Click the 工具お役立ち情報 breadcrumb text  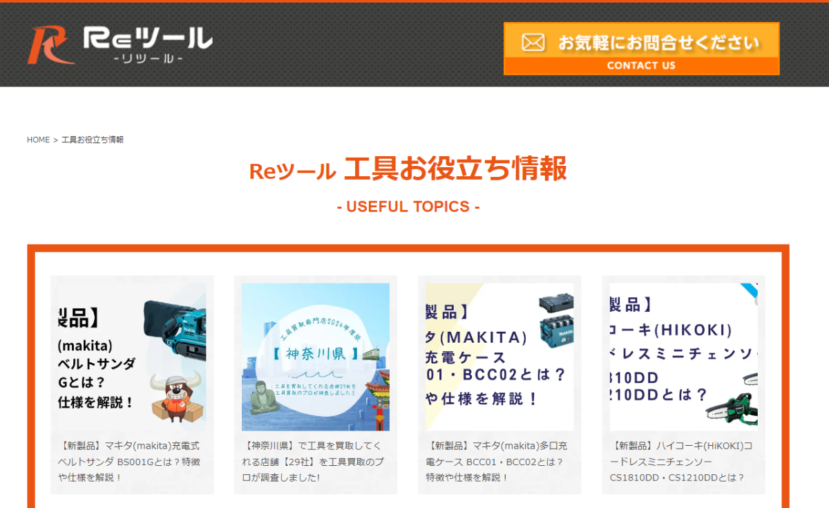pyautogui.click(x=93, y=140)
